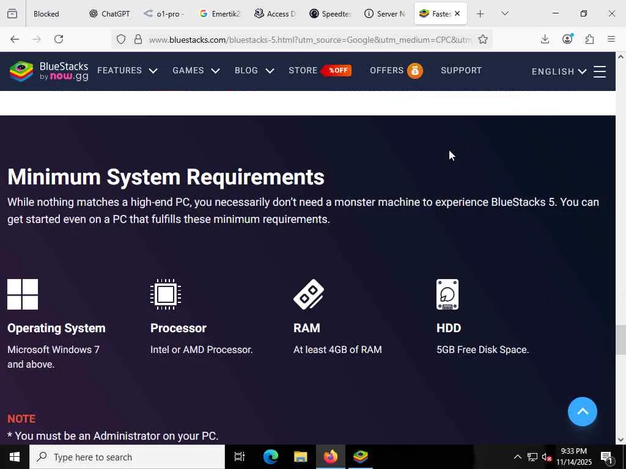The height and width of the screenshot is (469, 626).
Task: Open Task View on the taskbar
Action: point(239,457)
